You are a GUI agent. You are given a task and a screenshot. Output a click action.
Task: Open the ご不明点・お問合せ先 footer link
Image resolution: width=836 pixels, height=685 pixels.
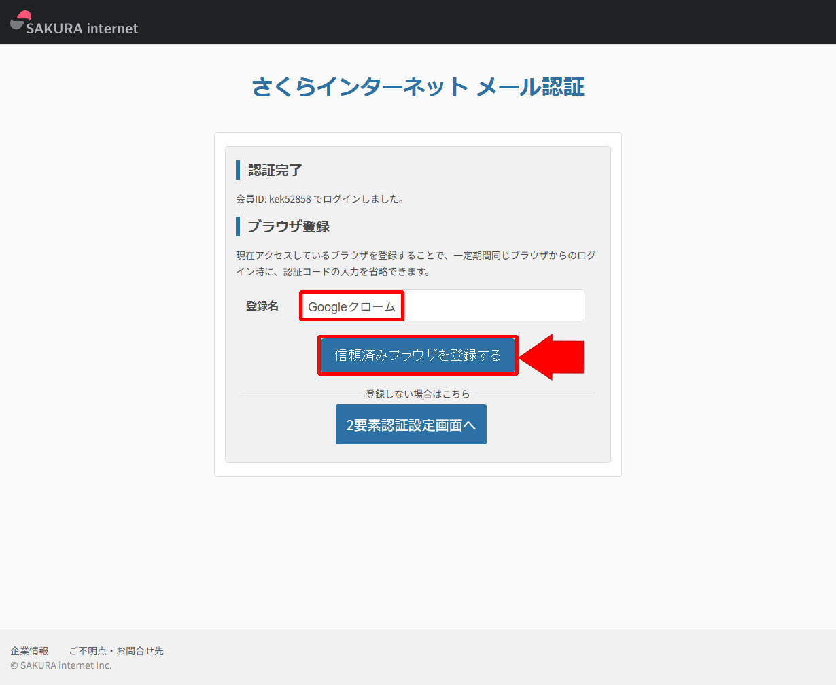[x=116, y=651]
